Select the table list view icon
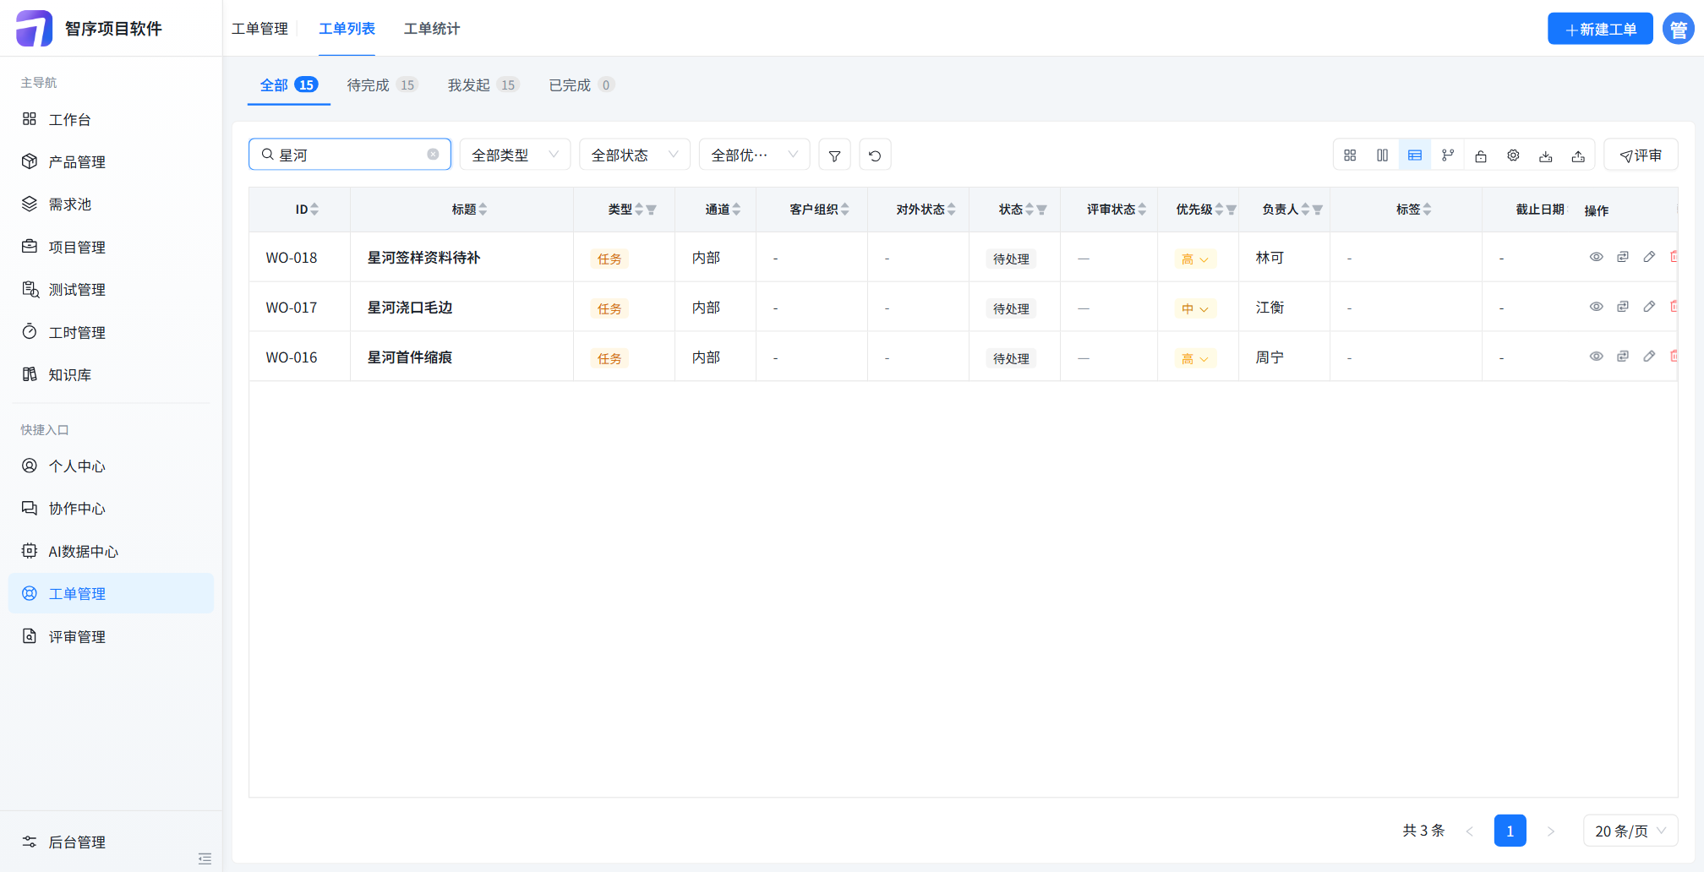The image size is (1704, 872). (1415, 155)
